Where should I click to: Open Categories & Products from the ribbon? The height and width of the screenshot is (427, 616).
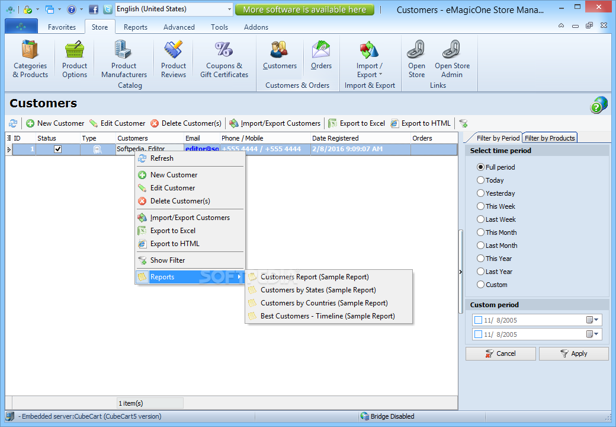pos(30,59)
